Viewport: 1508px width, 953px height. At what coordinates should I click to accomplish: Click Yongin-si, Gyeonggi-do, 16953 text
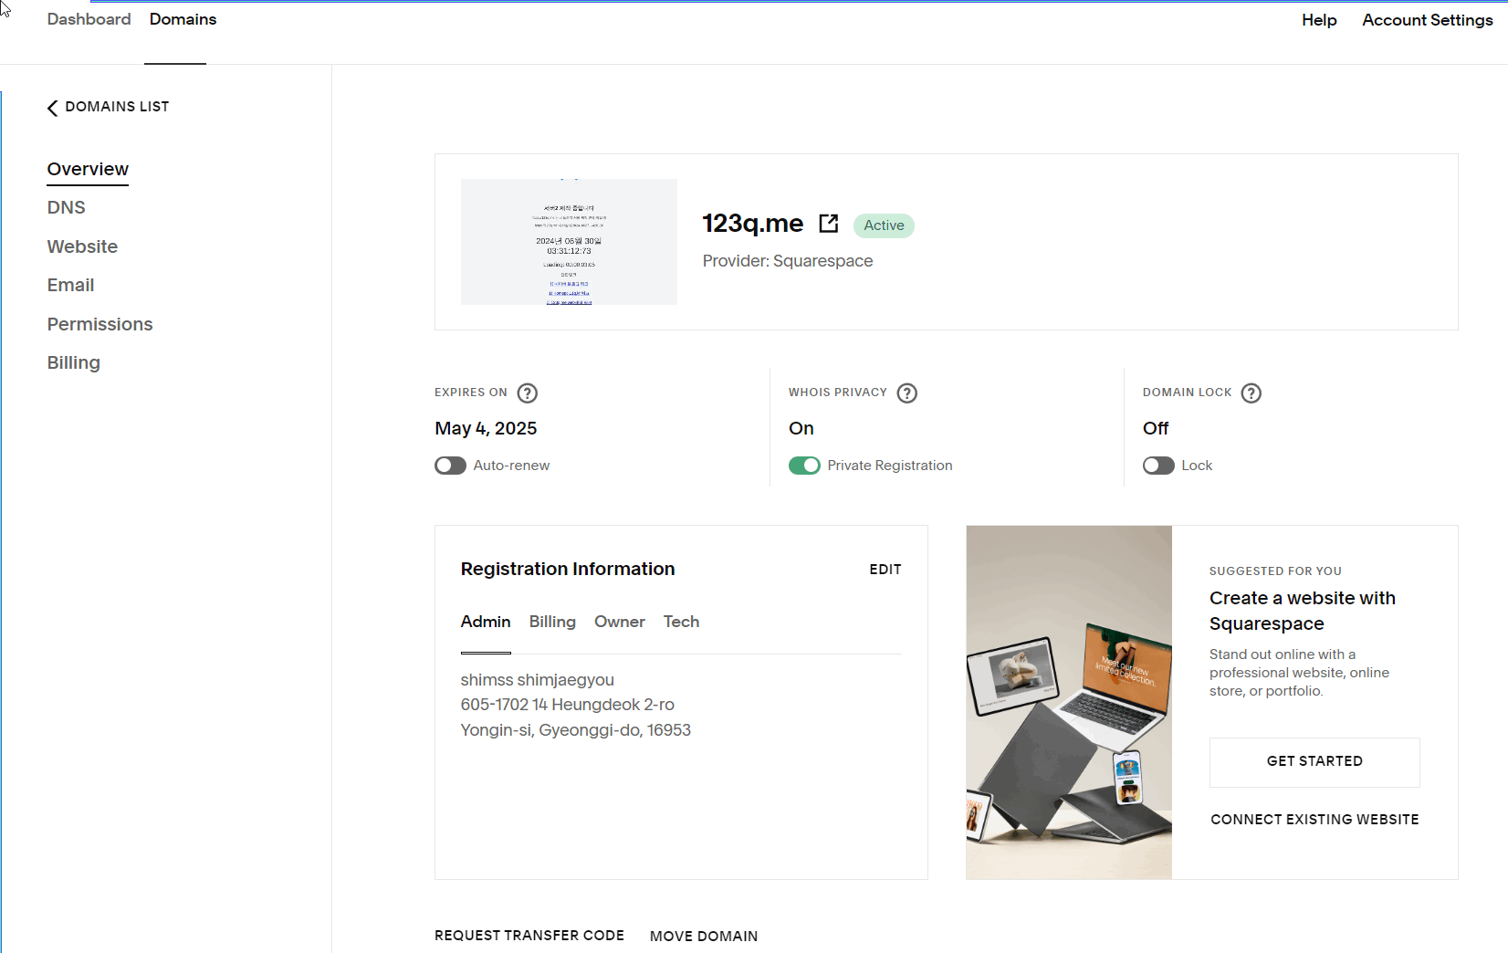(576, 730)
